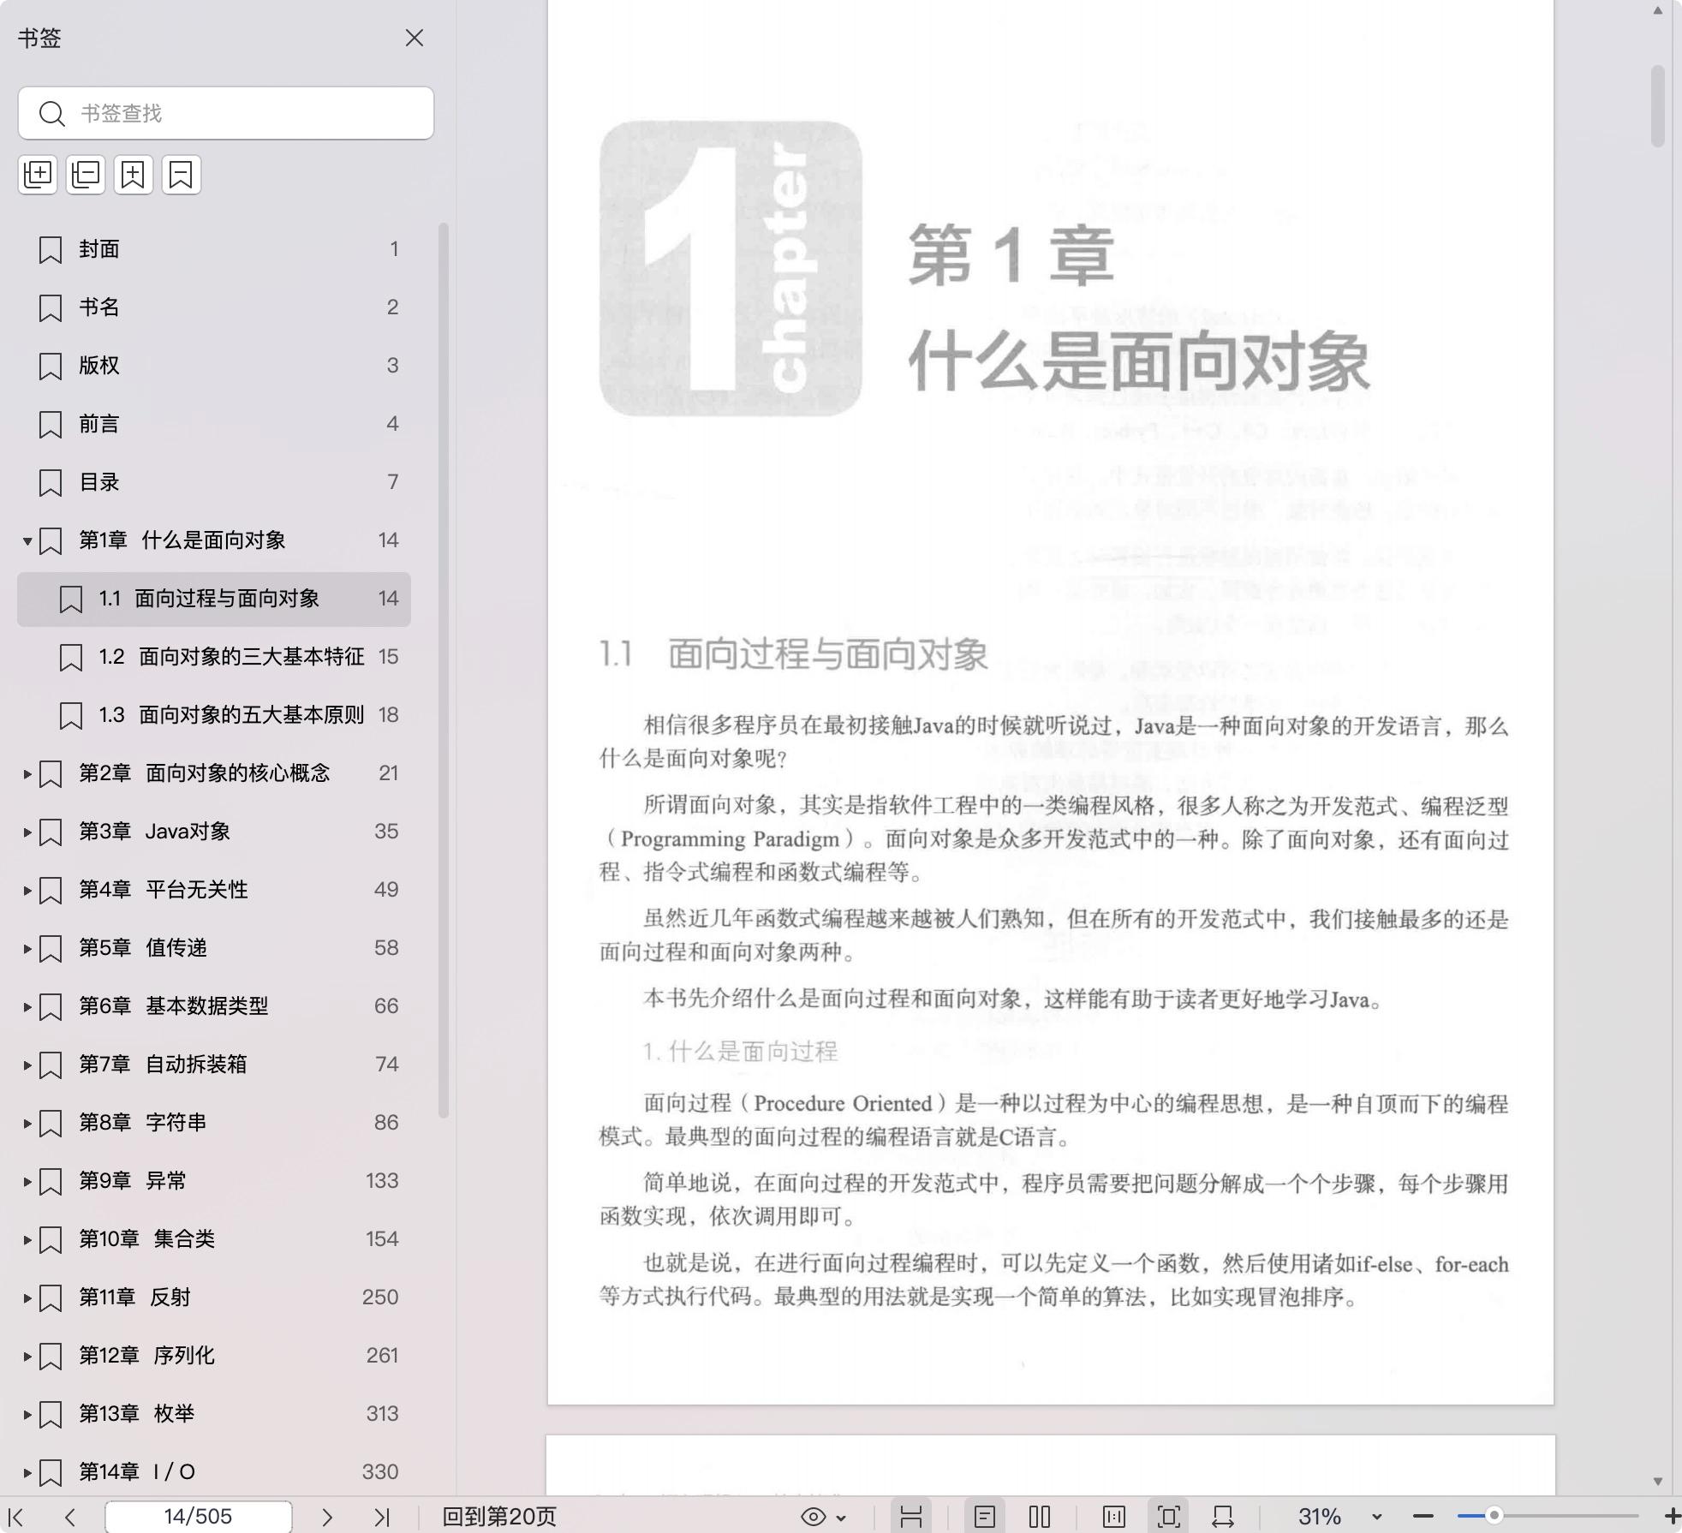The image size is (1682, 1533).
Task: Select single page layout icon
Action: pos(985,1517)
